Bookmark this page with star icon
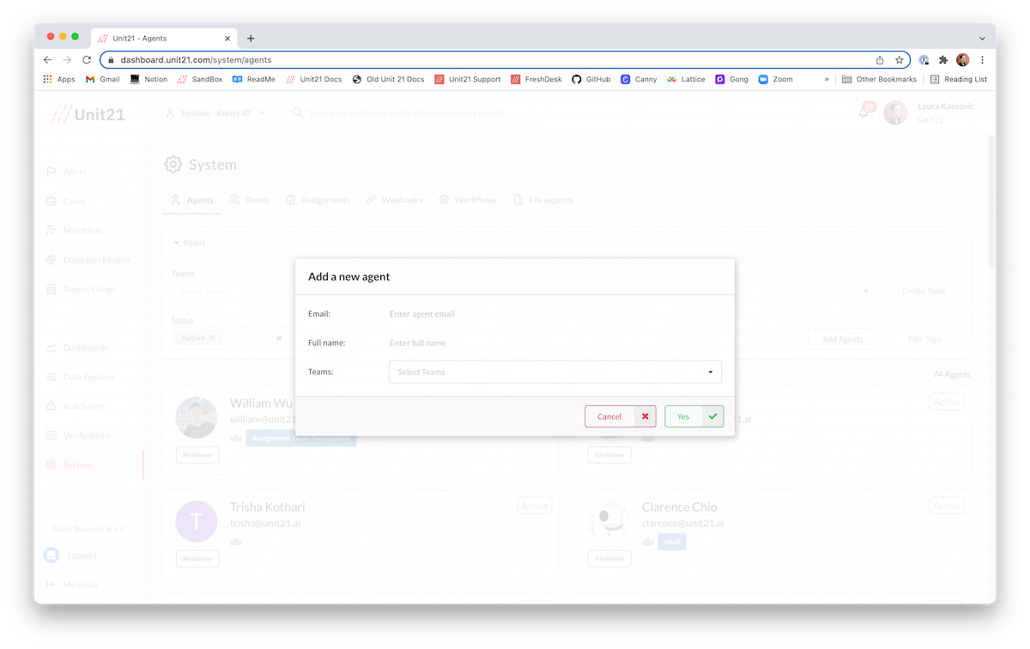This screenshot has width=1030, height=649. tap(900, 60)
